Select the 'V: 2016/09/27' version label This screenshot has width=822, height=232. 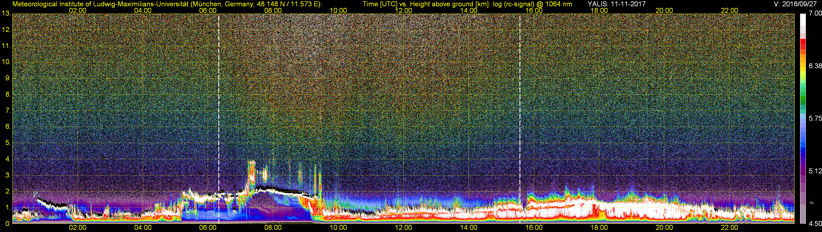point(795,4)
